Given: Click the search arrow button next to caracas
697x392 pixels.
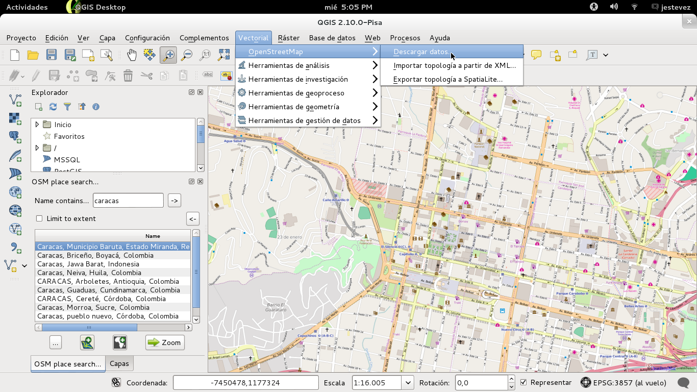Looking at the screenshot, I should tap(174, 201).
